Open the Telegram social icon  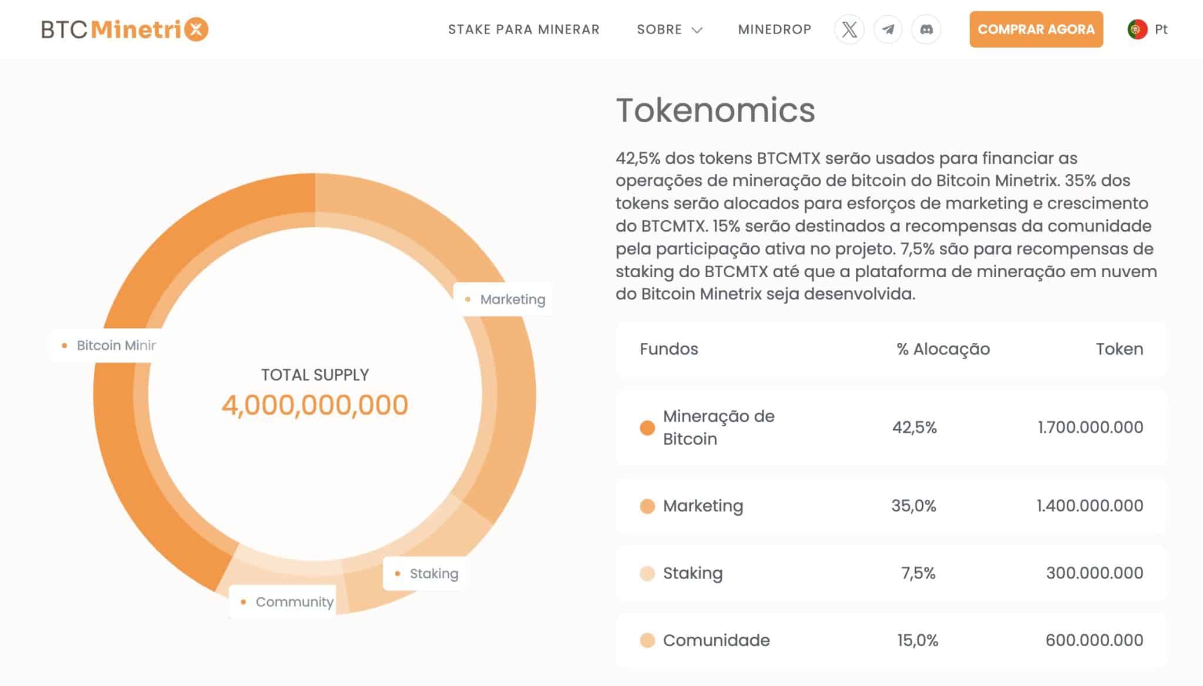click(888, 29)
